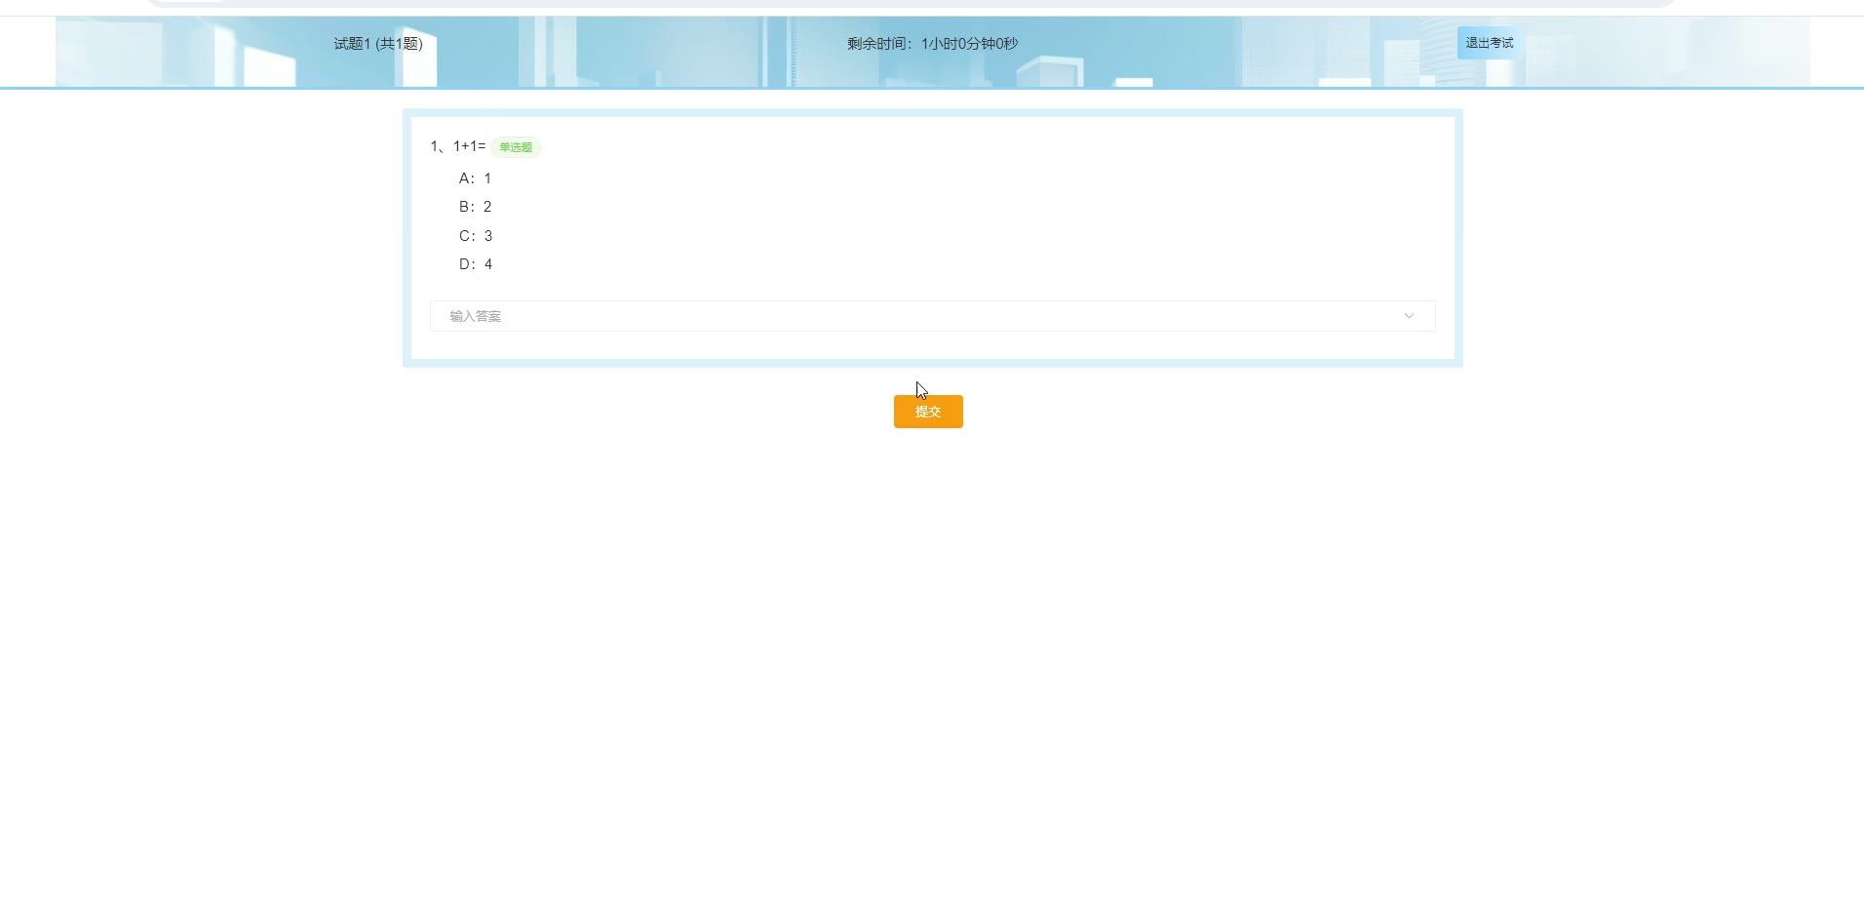Submit the exam with 提交 button
The height and width of the screenshot is (911, 1864).
(928, 412)
